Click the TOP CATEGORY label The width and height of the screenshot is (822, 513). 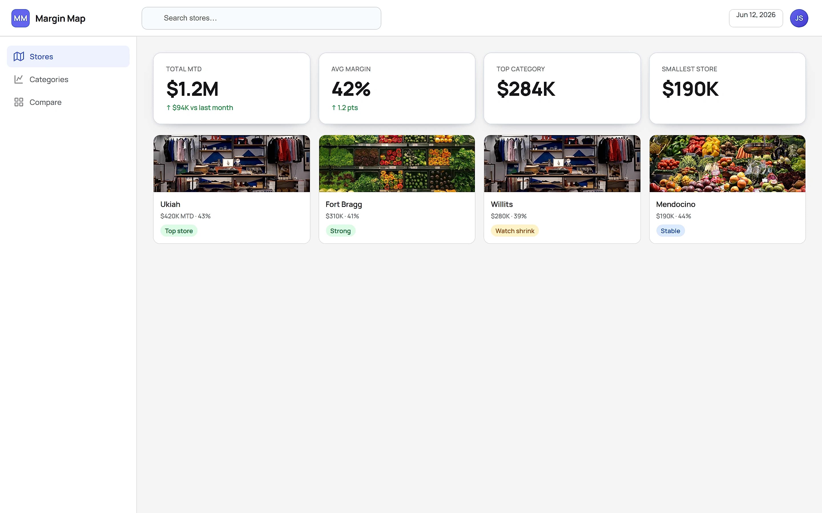click(520, 69)
